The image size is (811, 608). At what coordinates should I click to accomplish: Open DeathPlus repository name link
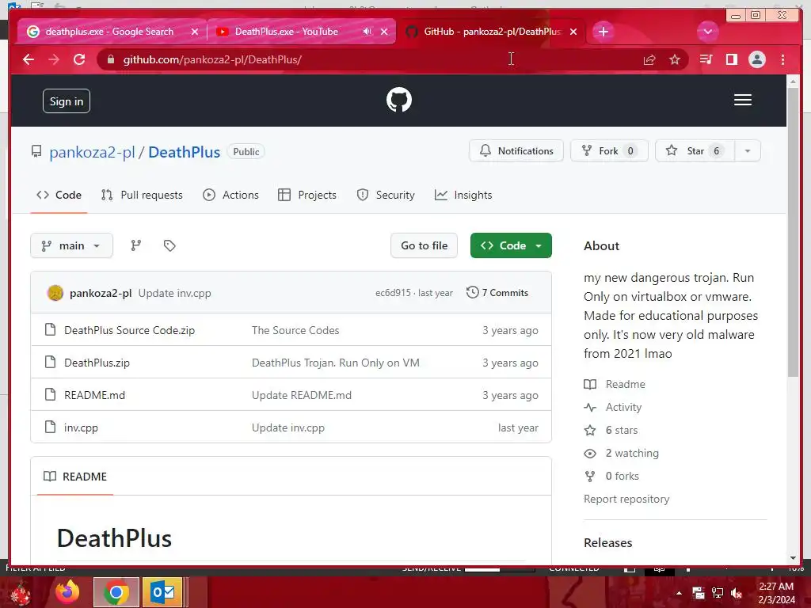point(184,152)
